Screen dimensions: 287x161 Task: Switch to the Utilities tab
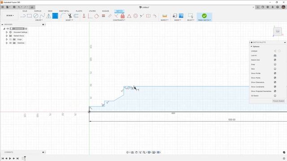pyautogui.click(x=92, y=11)
